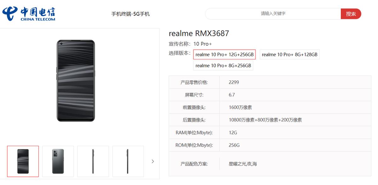Click the 选择版本 label
This screenshot has height=185, width=378.
(180, 53)
